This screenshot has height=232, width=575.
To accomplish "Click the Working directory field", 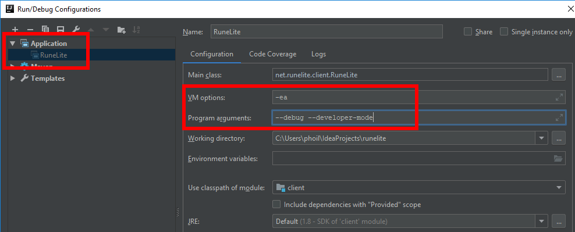I will [x=404, y=138].
